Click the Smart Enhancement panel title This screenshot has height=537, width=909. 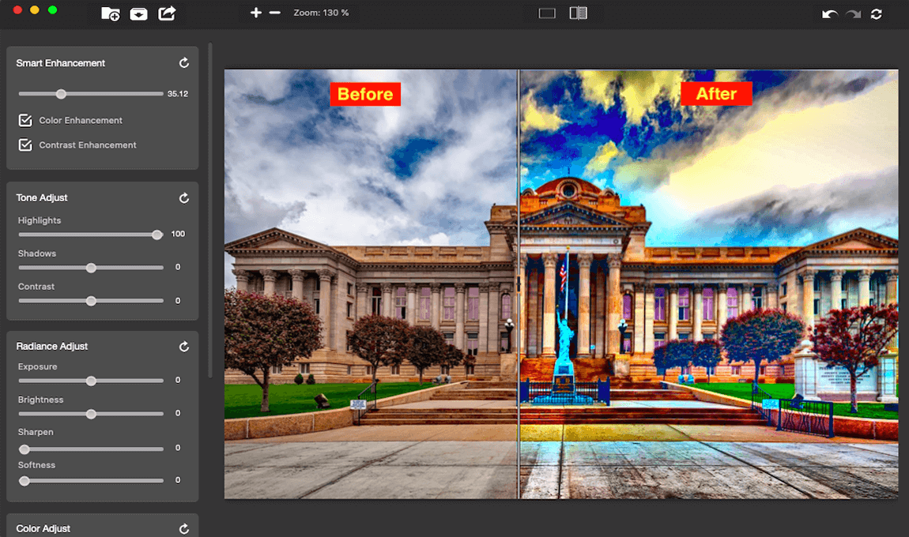(61, 62)
